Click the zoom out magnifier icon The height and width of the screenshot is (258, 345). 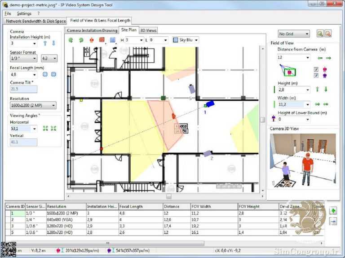coord(328,34)
